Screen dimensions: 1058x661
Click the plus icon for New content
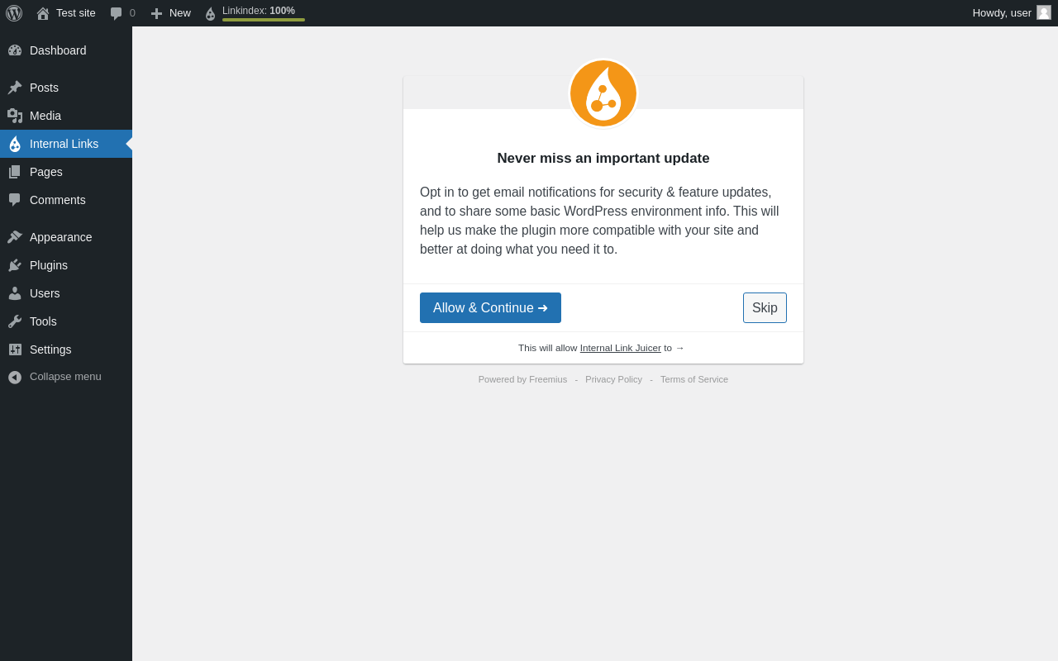click(x=156, y=13)
